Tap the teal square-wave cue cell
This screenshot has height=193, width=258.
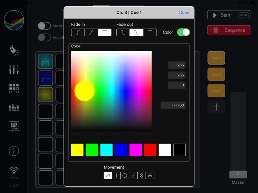pyautogui.click(x=45, y=61)
